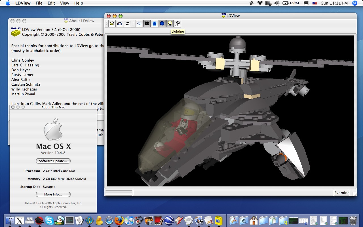Open LDView preferences with the wrench icon

(x=177, y=24)
